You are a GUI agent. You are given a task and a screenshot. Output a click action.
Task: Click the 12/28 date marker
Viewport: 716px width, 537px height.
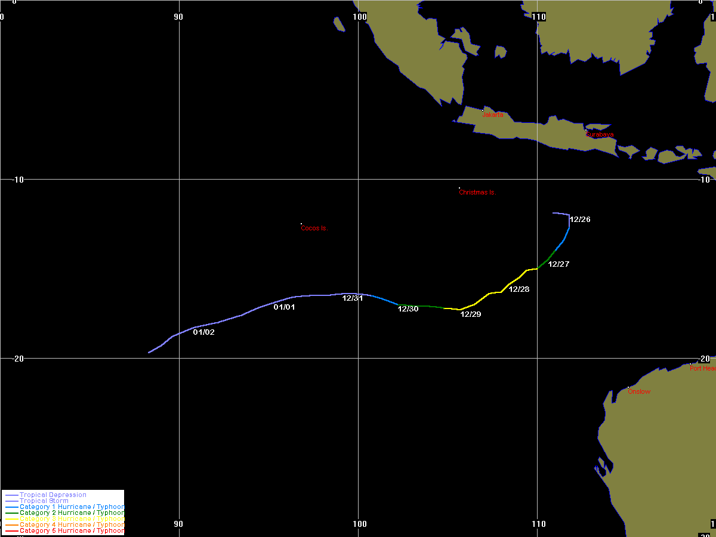(519, 289)
